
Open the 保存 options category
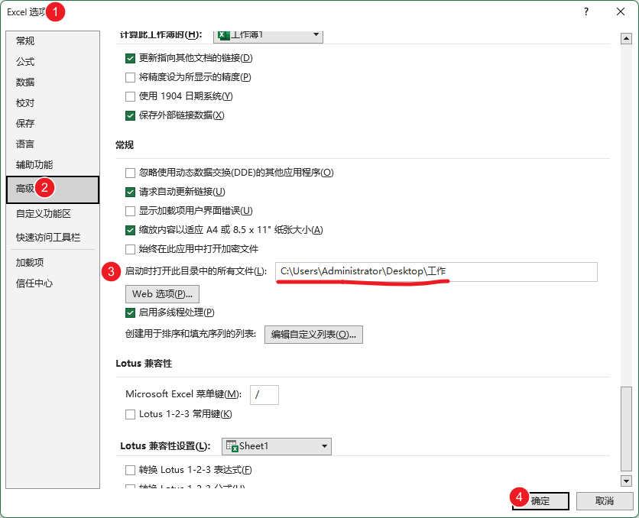[53, 124]
